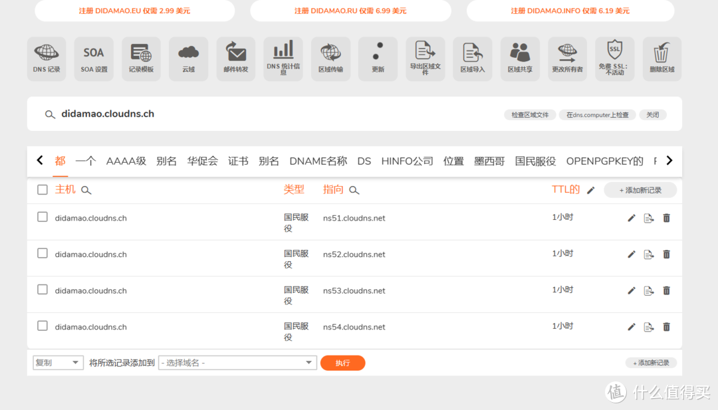The image size is (718, 410).
Task: Click the 免费 SSL 不活动 icon
Action: click(x=615, y=58)
